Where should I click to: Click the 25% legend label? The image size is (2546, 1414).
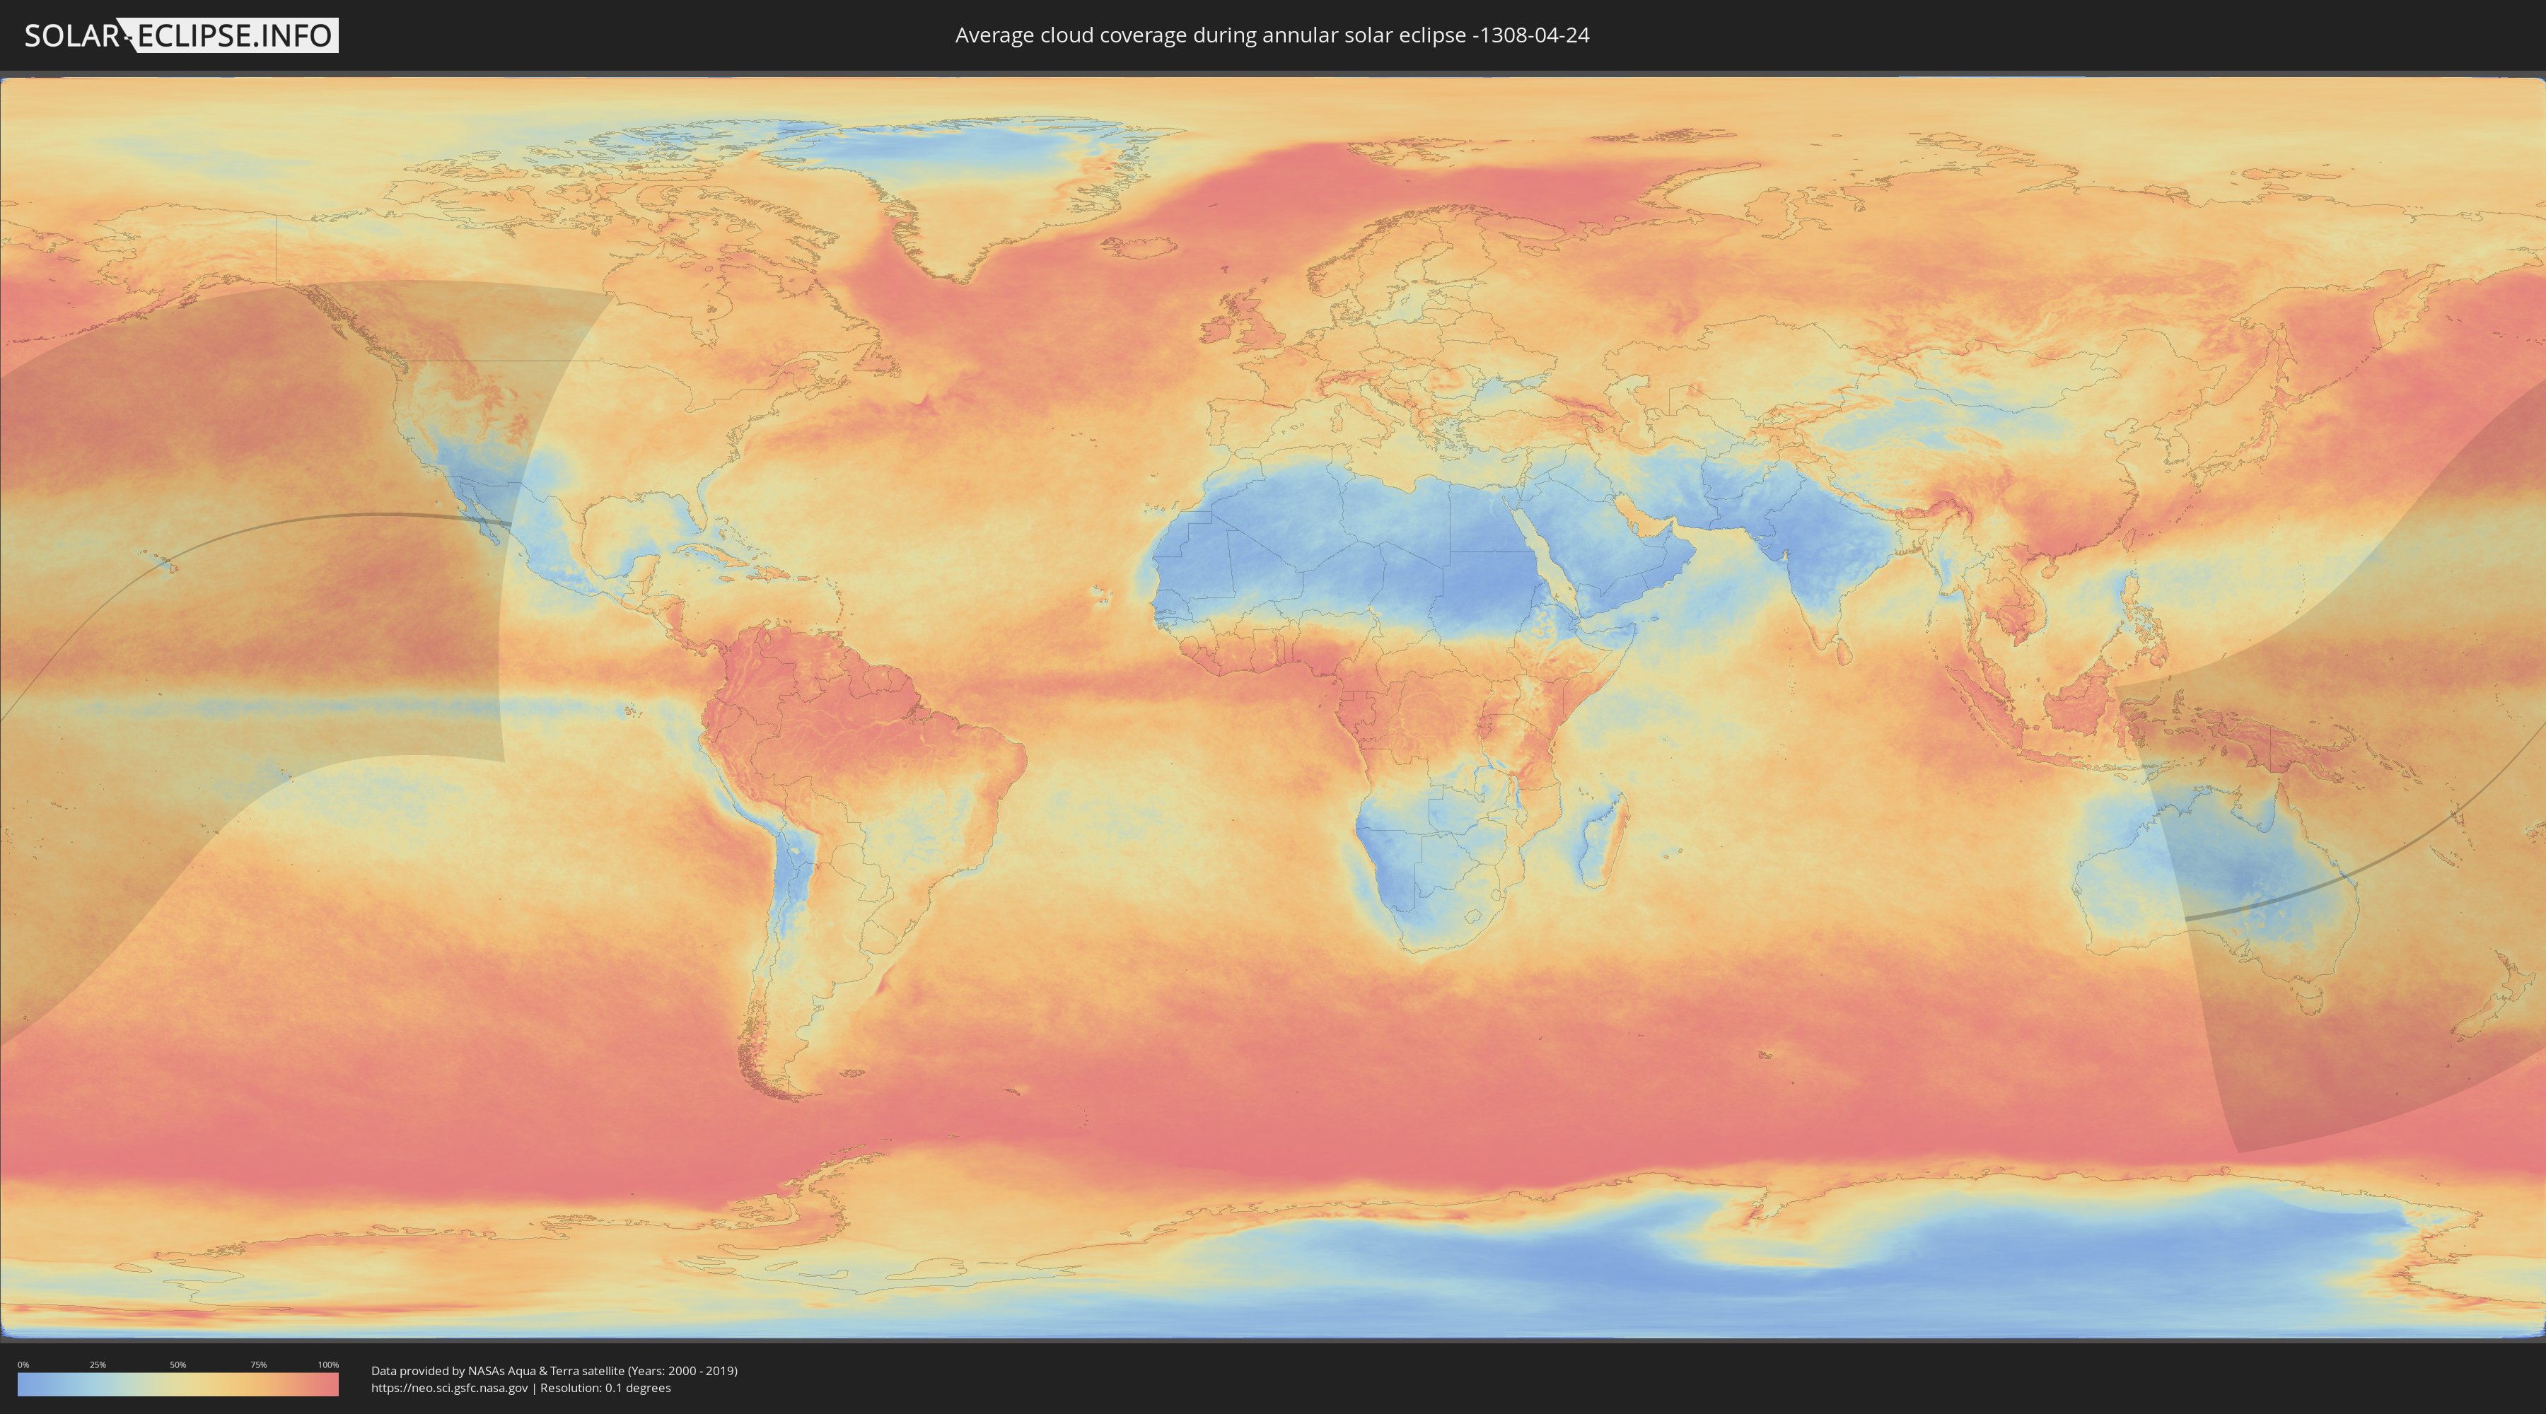tap(98, 1365)
